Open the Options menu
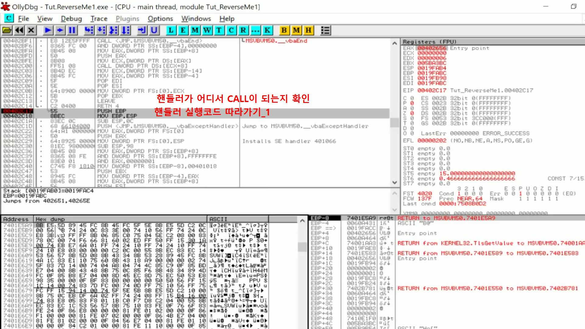Image resolution: width=585 pixels, height=329 pixels. [160, 19]
